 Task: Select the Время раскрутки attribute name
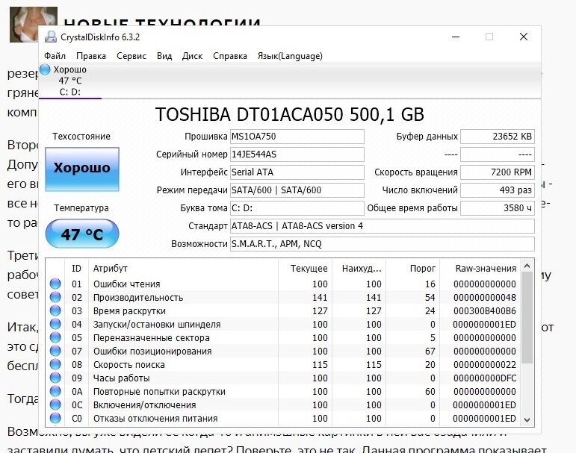point(129,311)
